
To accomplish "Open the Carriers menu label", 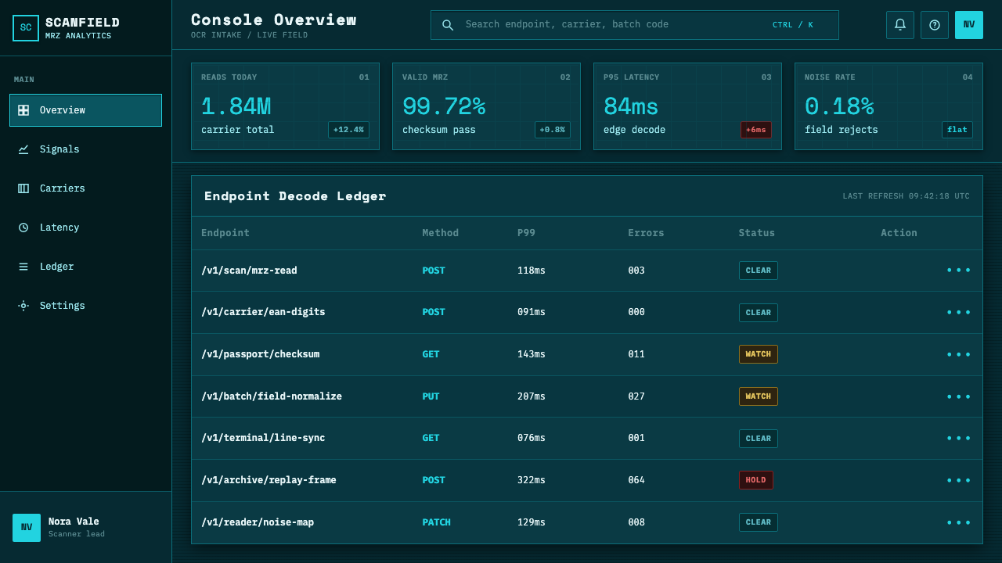I will click(x=63, y=188).
